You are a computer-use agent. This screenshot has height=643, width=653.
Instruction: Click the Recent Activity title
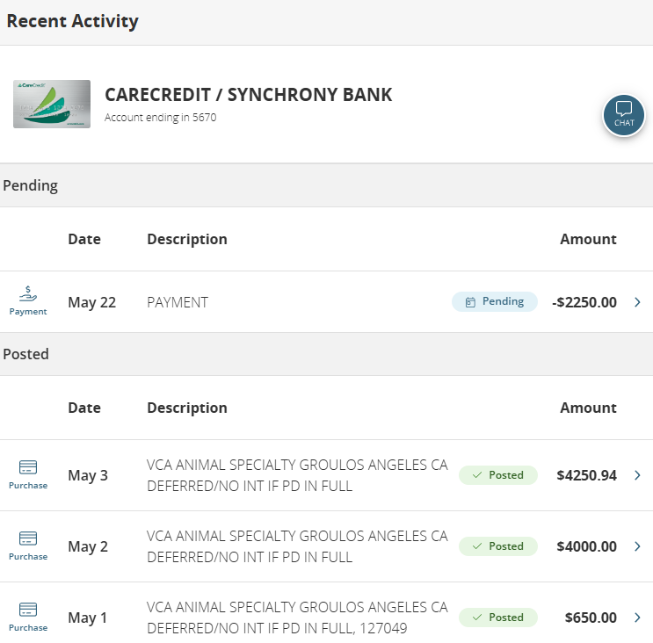pos(72,21)
